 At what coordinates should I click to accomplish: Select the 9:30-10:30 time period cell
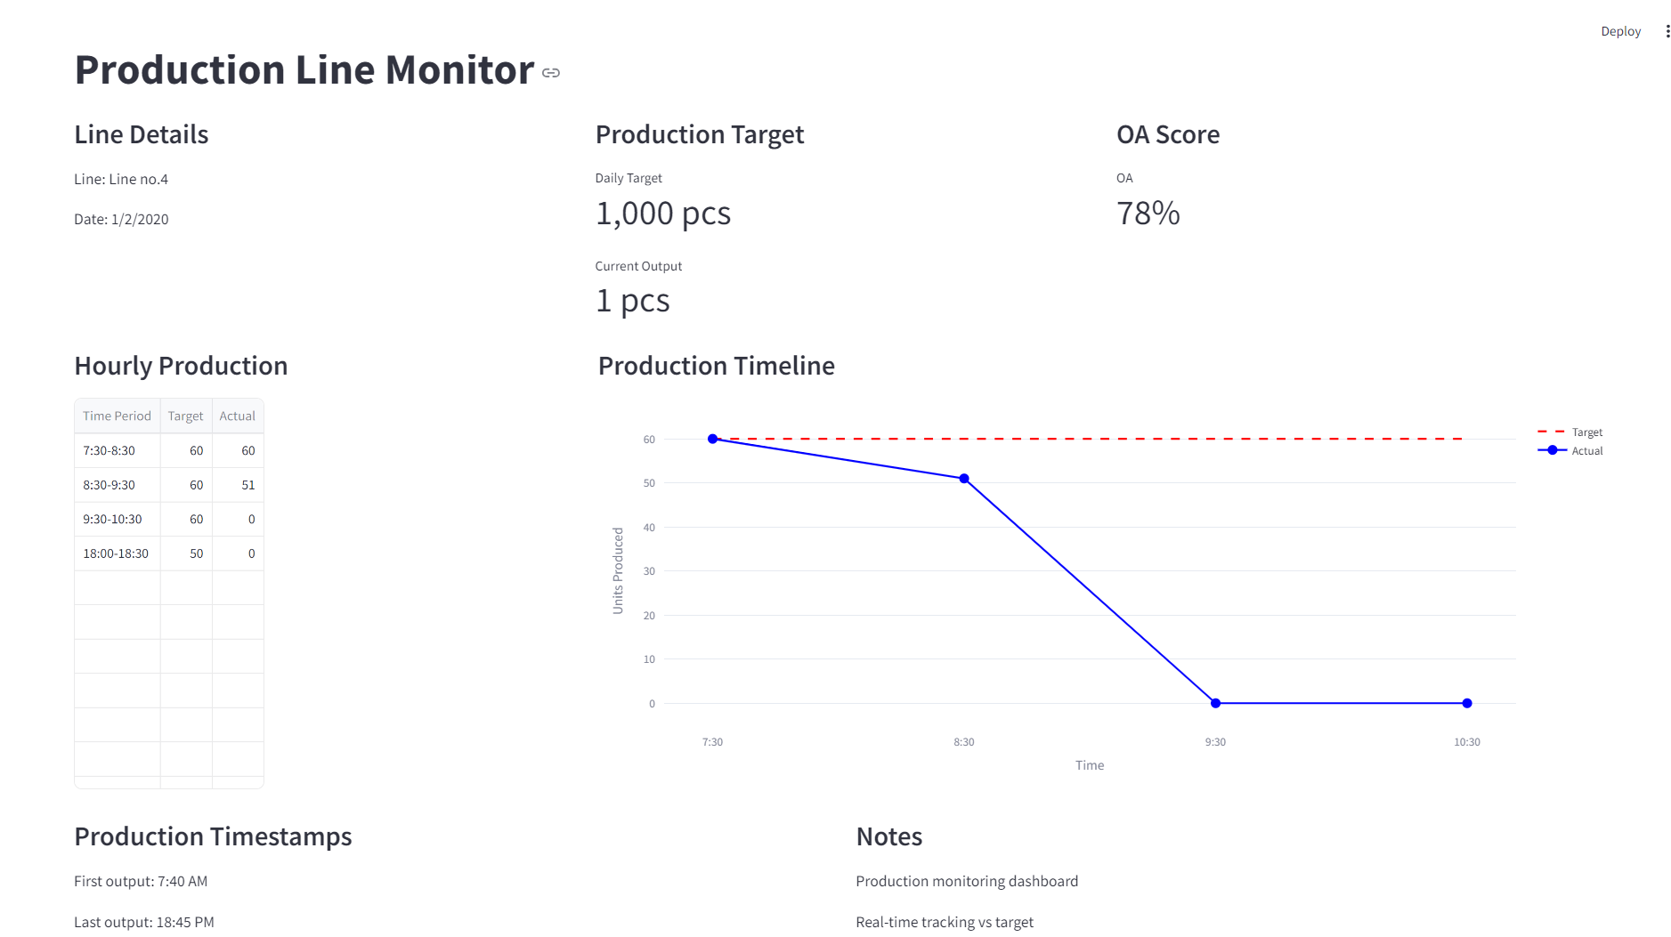(x=117, y=519)
